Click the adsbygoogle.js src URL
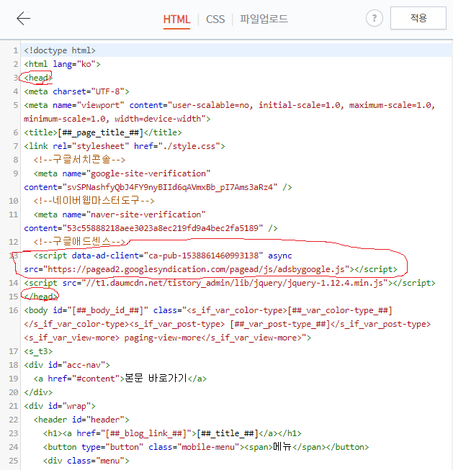453x470 pixels. (x=196, y=269)
